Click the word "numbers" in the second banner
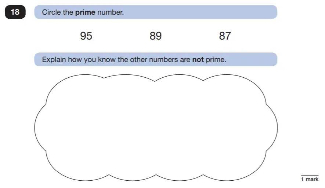This screenshot has width=325, height=188. point(163,60)
